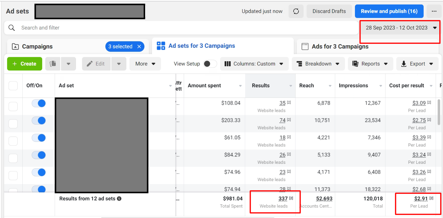Click the $3.09 per lead cost
The height and width of the screenshot is (218, 443).
[x=419, y=103]
